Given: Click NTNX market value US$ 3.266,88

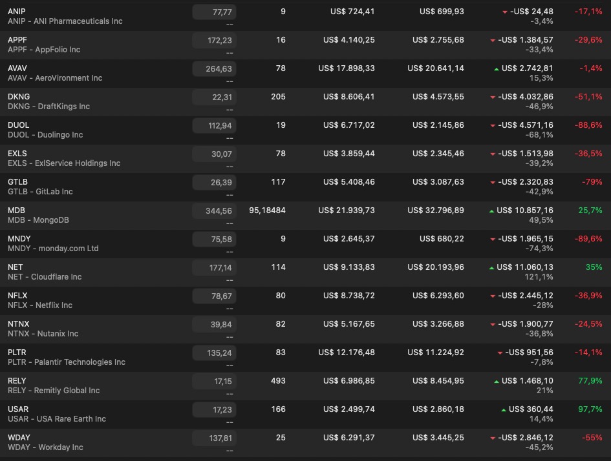Looking at the screenshot, I should [438, 324].
